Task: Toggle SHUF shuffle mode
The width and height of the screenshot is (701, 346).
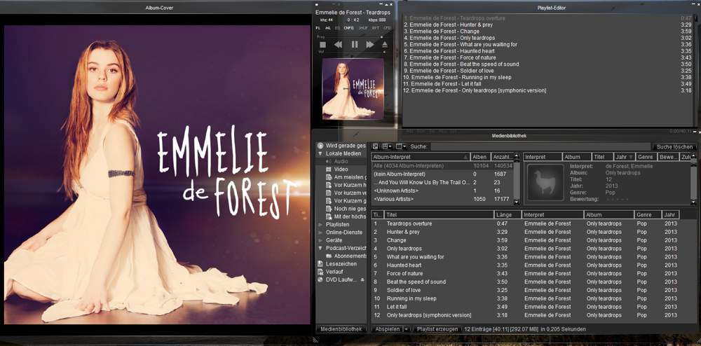Action: [x=363, y=28]
